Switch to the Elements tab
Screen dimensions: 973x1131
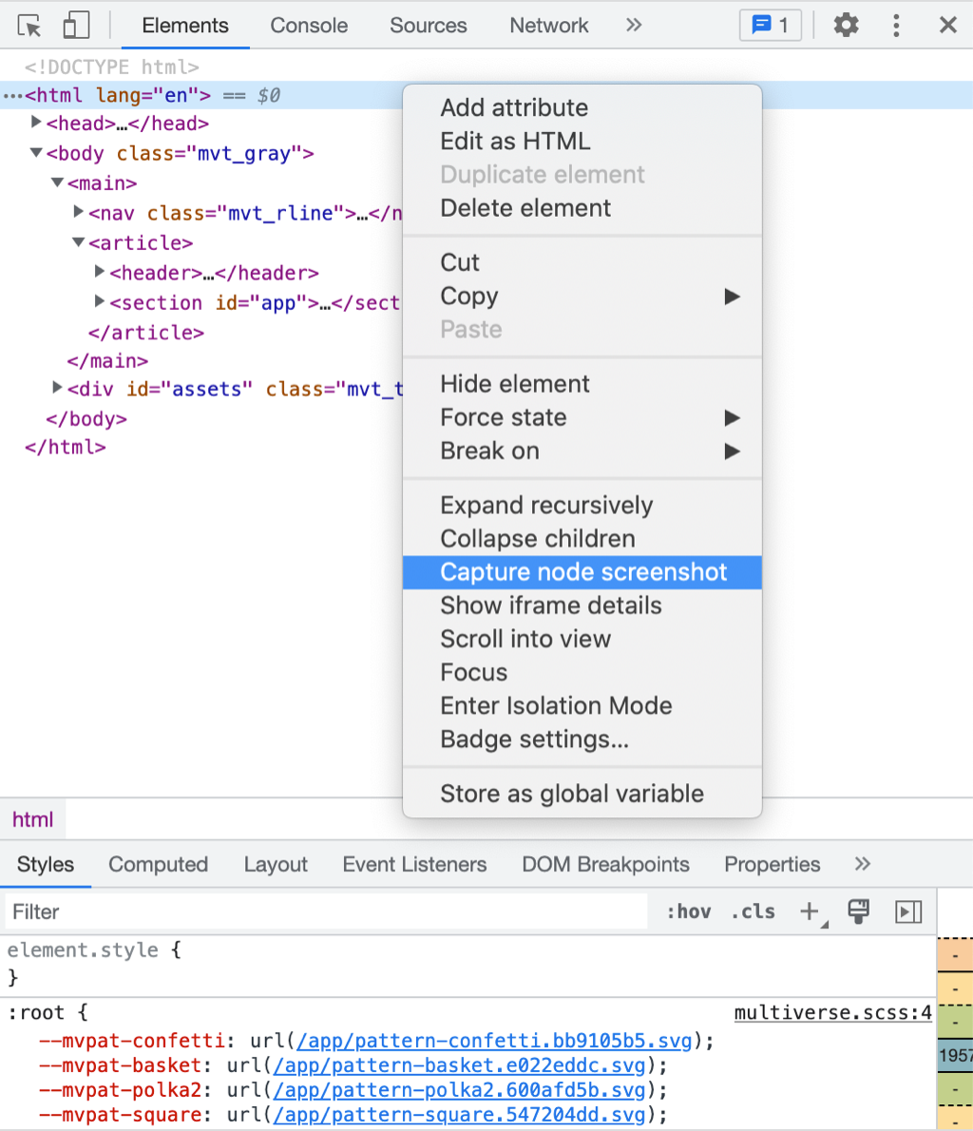pos(185,26)
